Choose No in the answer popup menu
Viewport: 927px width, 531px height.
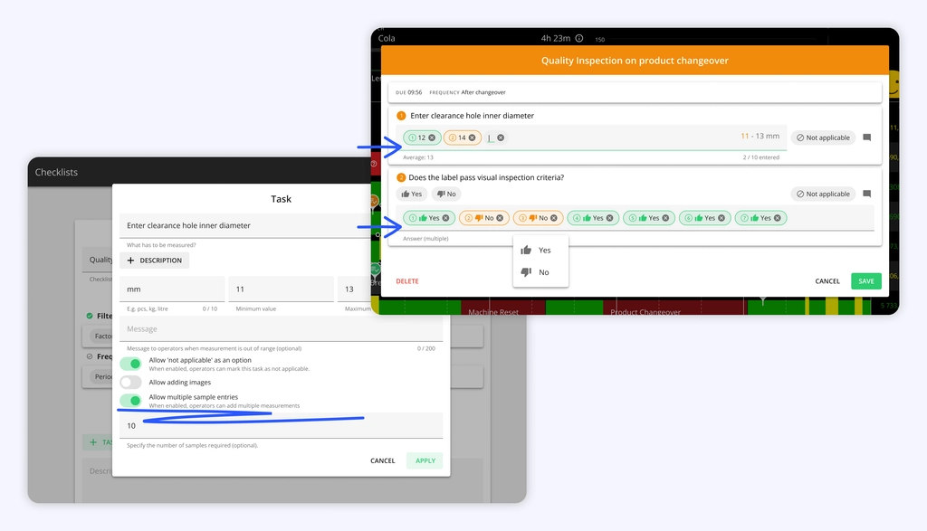(540, 272)
